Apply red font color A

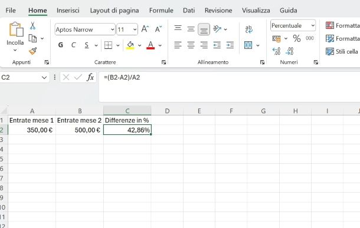pyautogui.click(x=150, y=45)
